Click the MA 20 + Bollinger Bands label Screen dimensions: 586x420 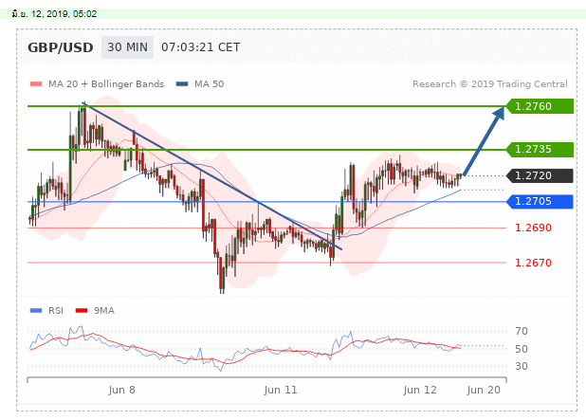(106, 84)
